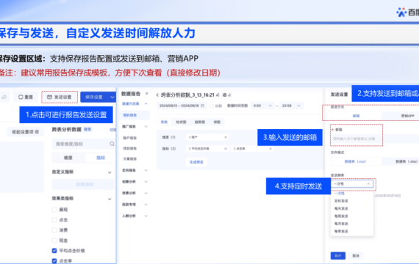
Task: Choose the 数据表 (.csv) file format
Action: point(356,161)
